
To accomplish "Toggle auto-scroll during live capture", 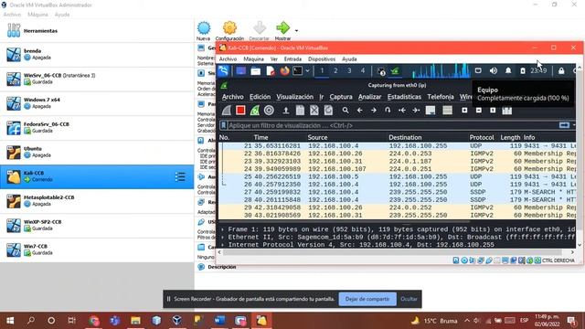I will click(431, 111).
